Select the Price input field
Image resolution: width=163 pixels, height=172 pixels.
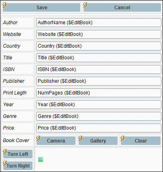tap(99, 128)
